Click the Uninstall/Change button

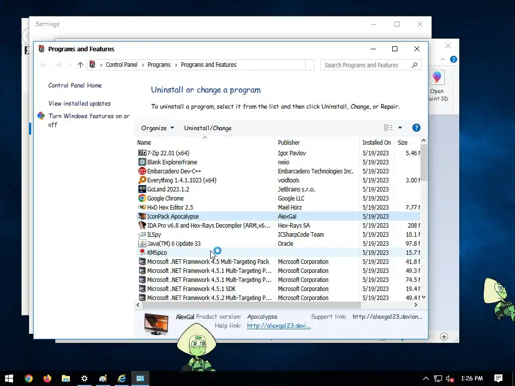pos(208,128)
